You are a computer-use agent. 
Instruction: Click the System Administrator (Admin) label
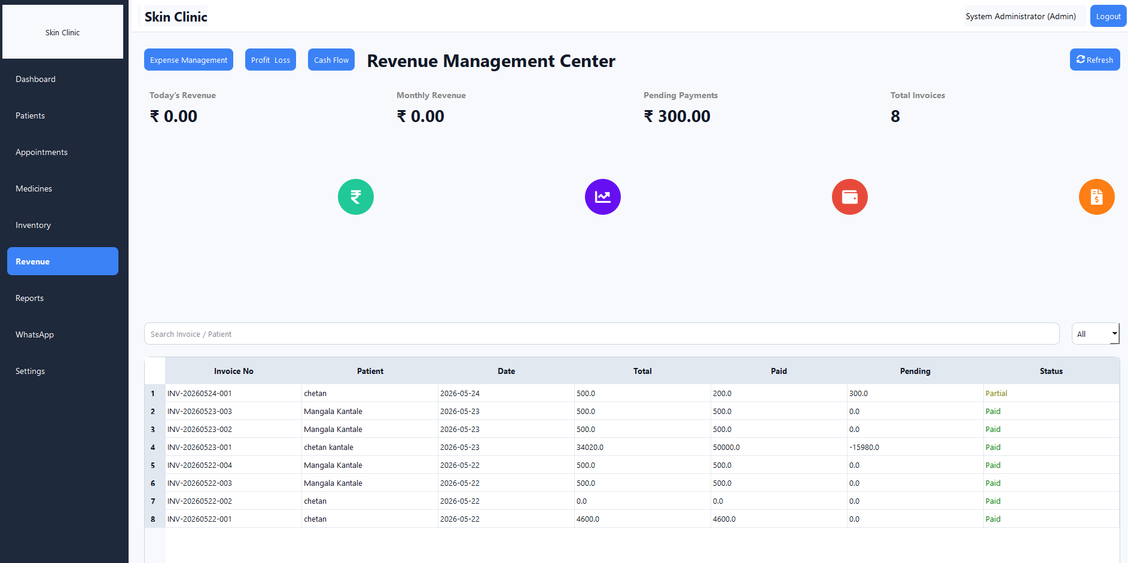point(1021,16)
